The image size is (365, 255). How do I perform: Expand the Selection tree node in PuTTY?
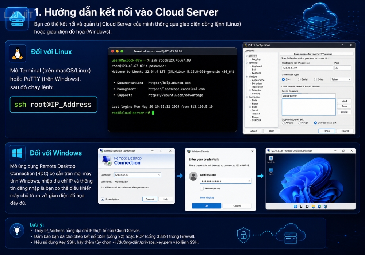pos(250,90)
